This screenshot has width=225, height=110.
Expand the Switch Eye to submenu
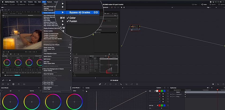[57, 56]
